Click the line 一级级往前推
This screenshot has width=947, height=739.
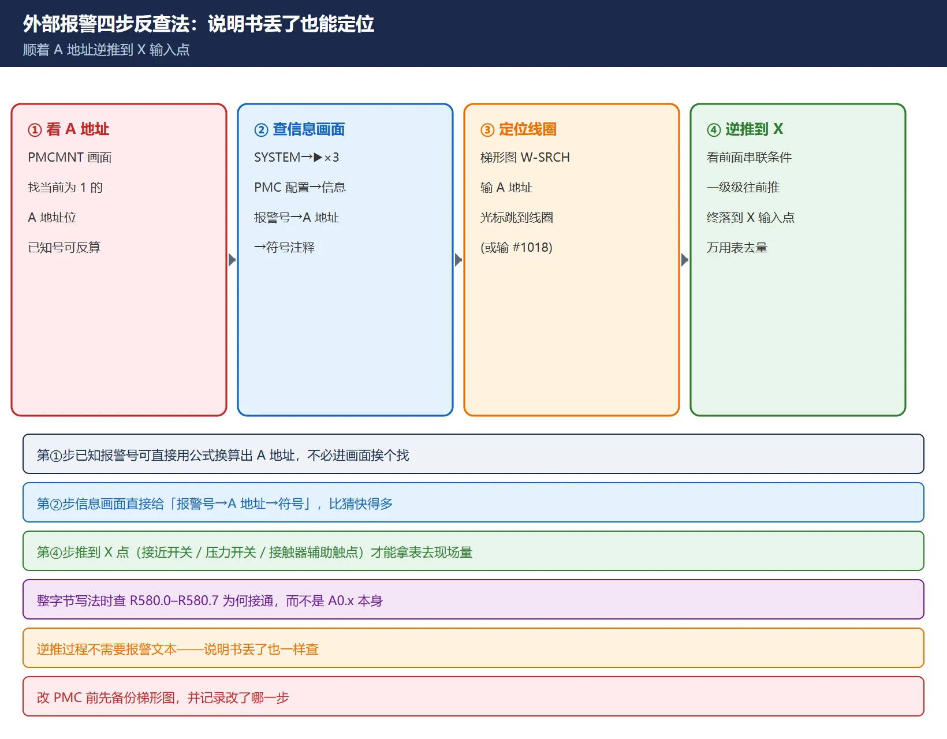pyautogui.click(x=743, y=187)
